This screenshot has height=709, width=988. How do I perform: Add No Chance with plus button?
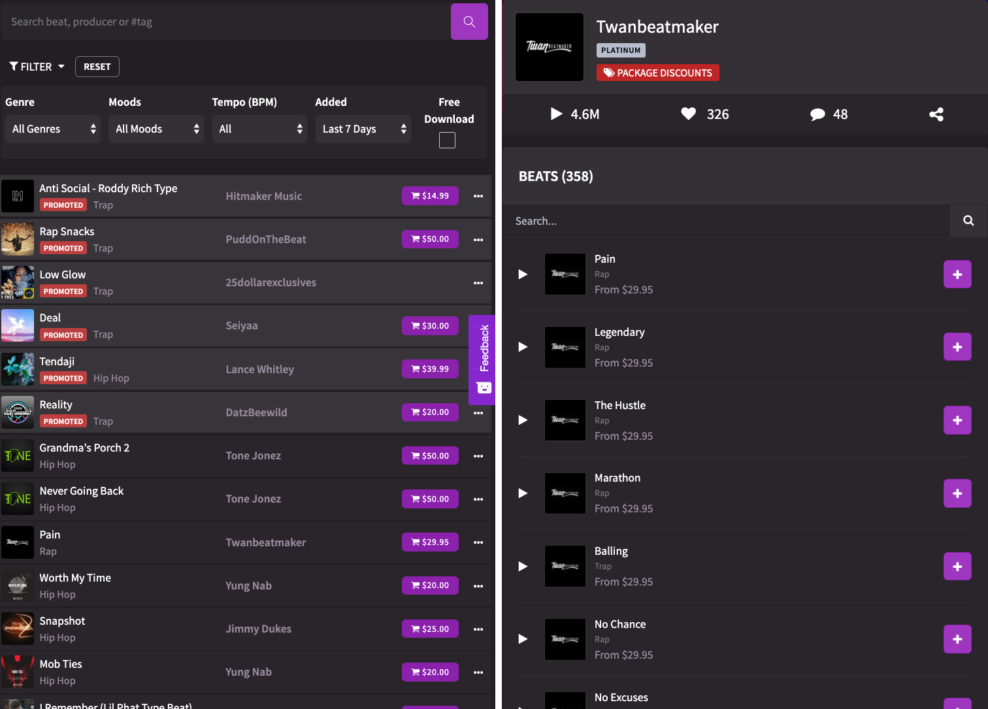coord(957,639)
